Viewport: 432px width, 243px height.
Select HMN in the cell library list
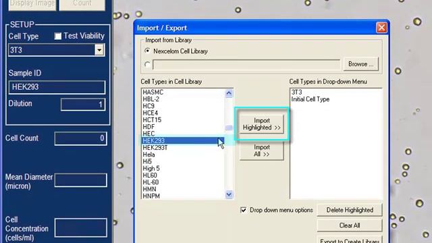pos(183,189)
